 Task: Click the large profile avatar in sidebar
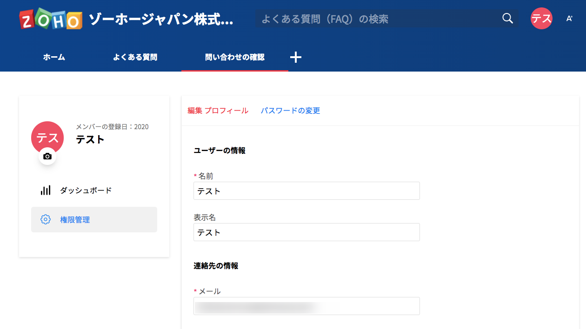47,137
